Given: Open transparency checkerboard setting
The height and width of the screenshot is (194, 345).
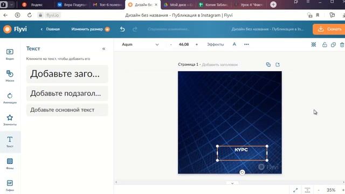Looking at the screenshot, I should (314, 45).
